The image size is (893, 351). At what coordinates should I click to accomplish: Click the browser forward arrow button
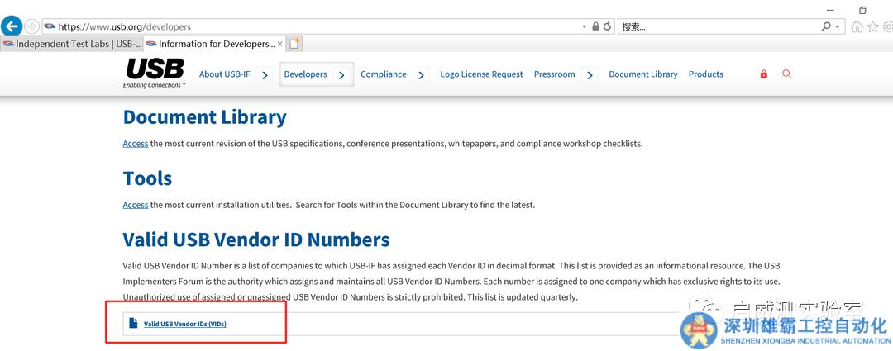click(31, 26)
